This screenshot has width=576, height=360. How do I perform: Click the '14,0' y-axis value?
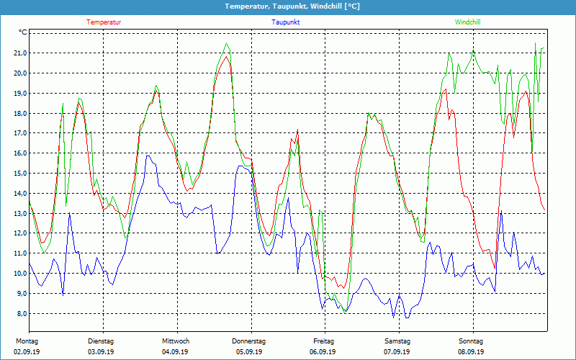click(20, 193)
